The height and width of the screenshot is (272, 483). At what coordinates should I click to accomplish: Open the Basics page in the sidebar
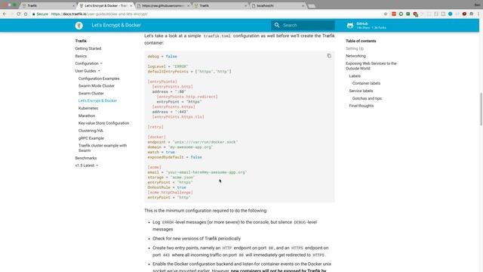pos(81,56)
